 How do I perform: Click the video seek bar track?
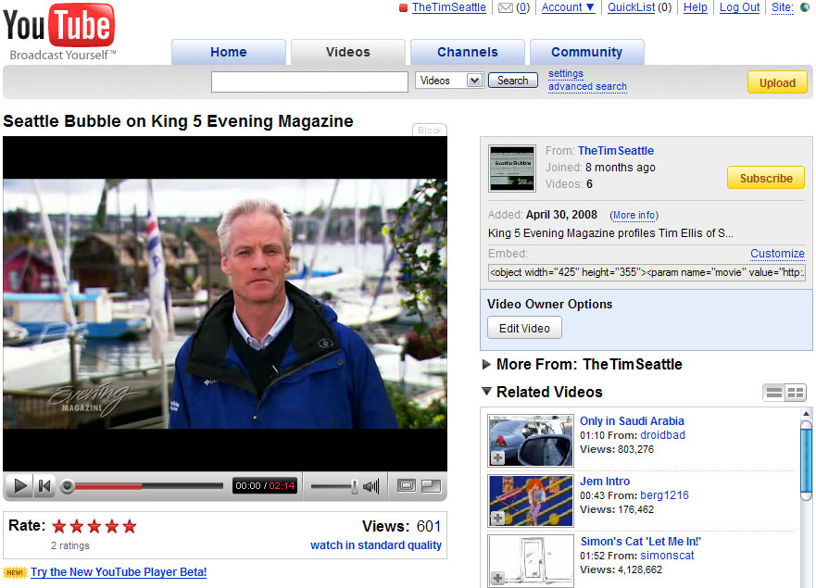(148, 486)
